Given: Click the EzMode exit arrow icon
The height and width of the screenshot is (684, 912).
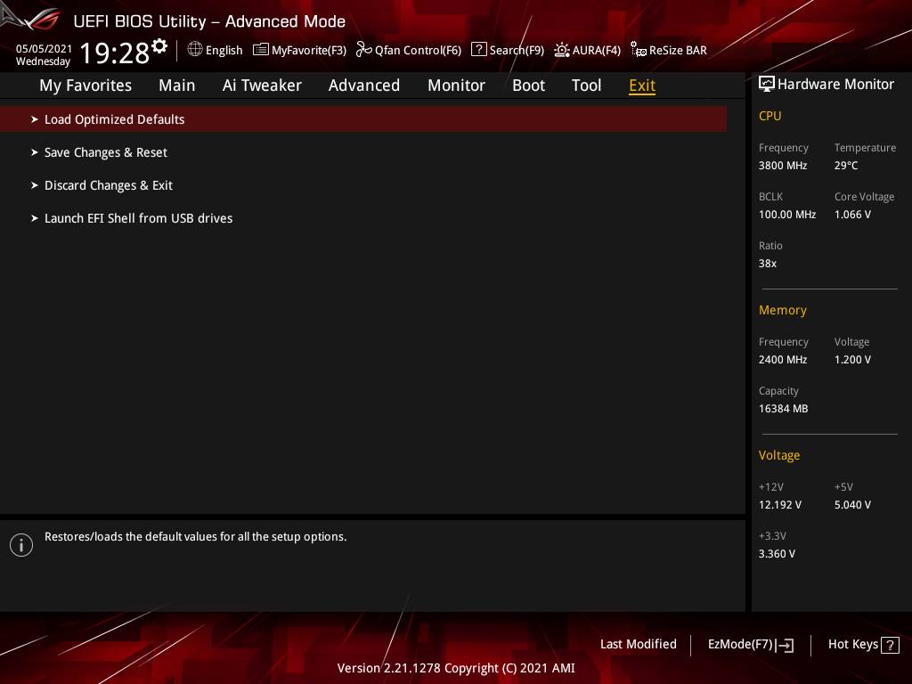Looking at the screenshot, I should (785, 645).
